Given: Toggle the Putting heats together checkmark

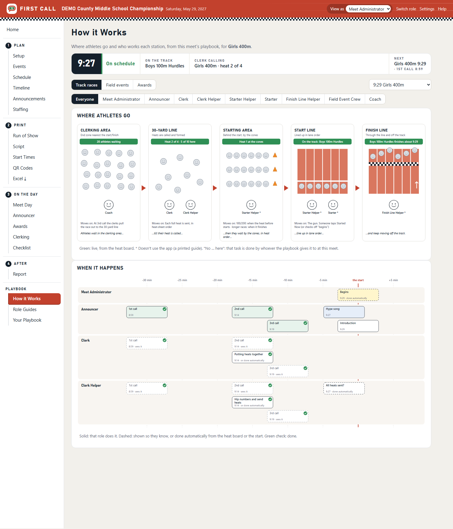Looking at the screenshot, I should click(270, 354).
